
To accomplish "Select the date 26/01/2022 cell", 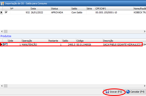I will 41,12.
